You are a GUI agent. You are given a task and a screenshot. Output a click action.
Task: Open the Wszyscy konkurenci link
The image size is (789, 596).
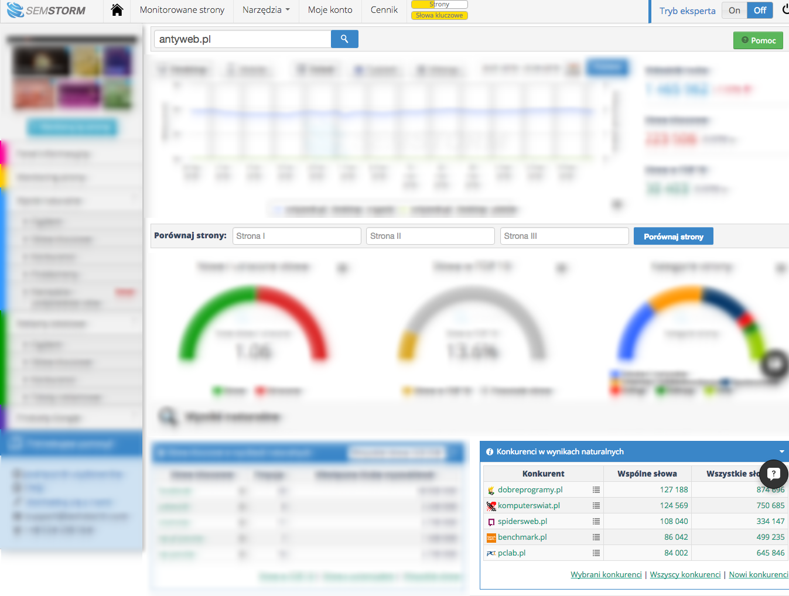click(x=685, y=574)
